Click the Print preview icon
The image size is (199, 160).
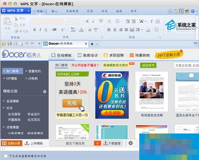click(x=21, y=44)
